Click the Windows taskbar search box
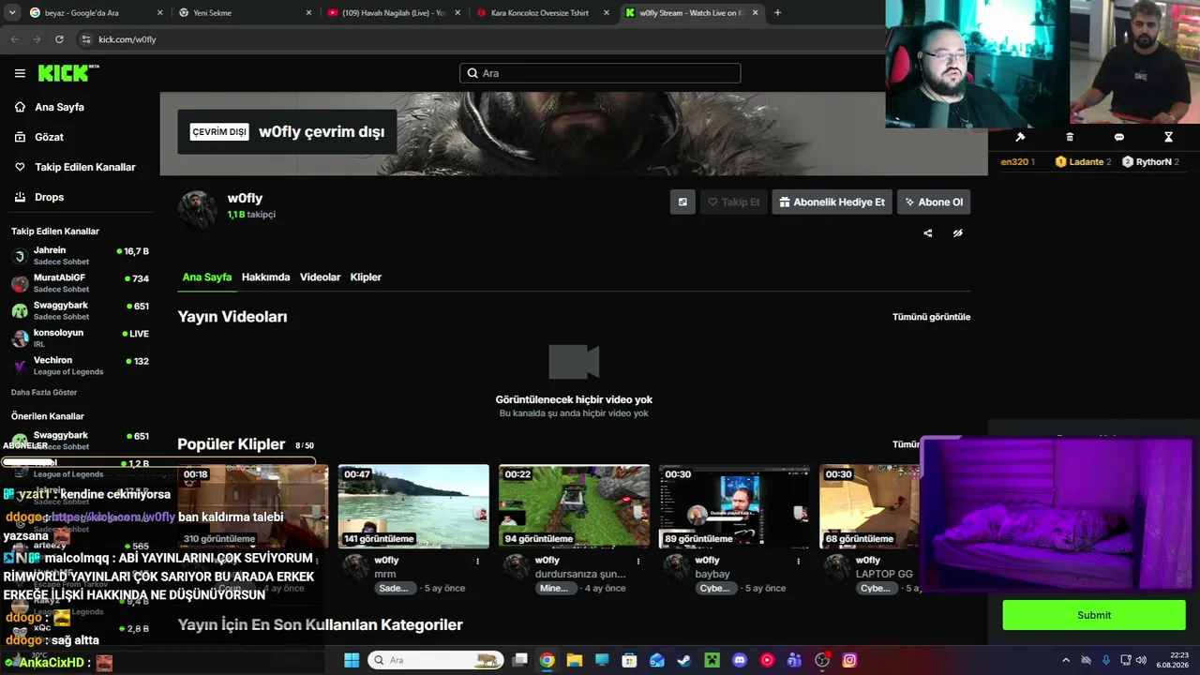The image size is (1200, 675). 435,660
